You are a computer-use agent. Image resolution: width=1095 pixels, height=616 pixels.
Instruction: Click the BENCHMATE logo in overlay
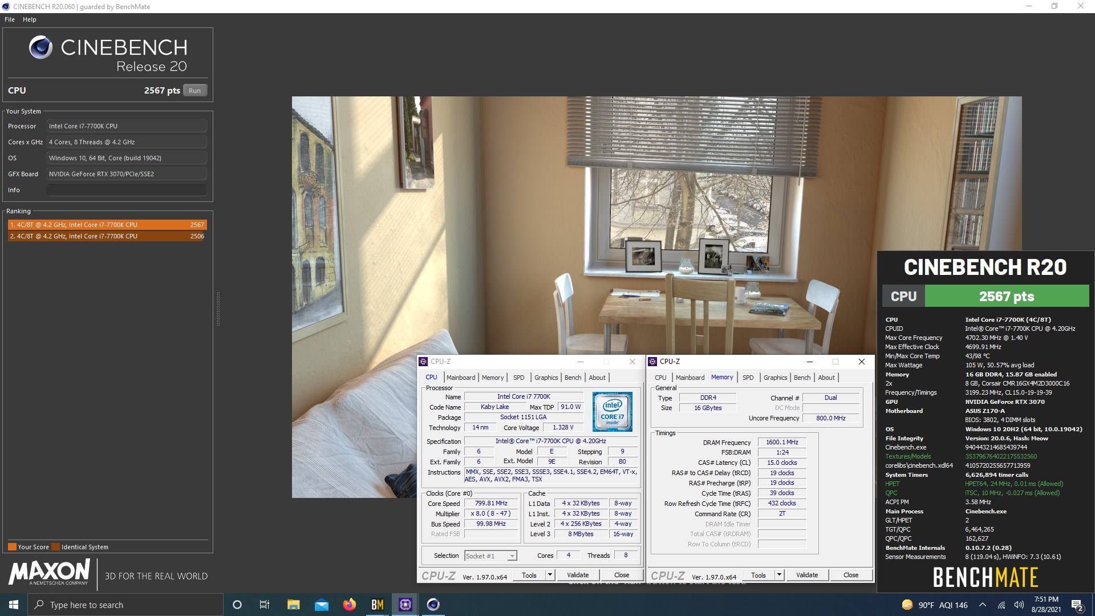coord(985,577)
